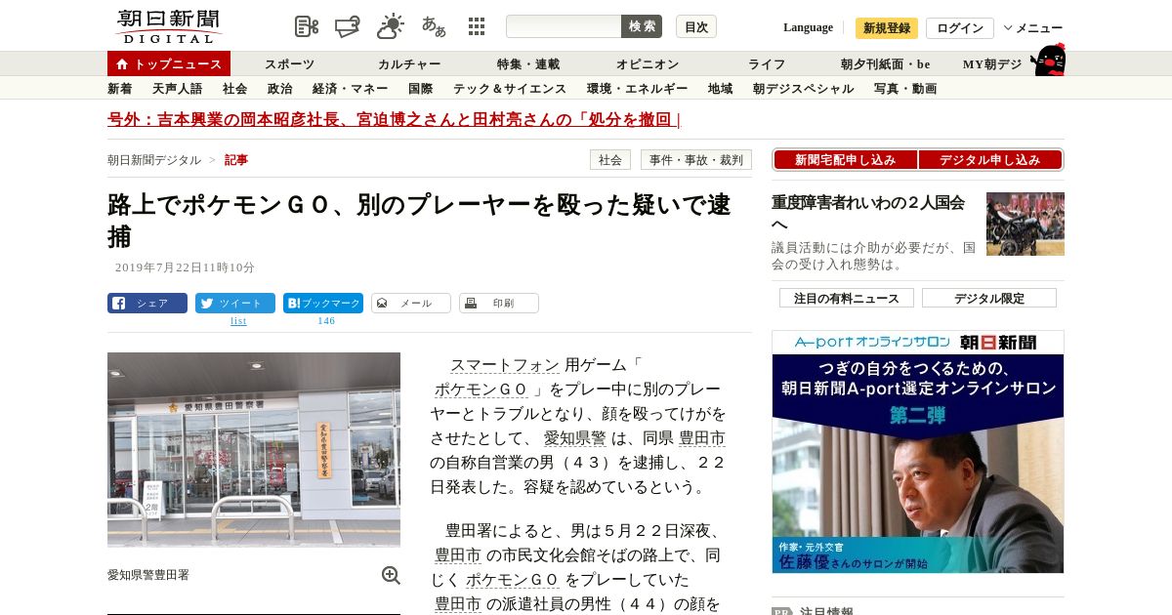Image resolution: width=1172 pixels, height=615 pixels.
Task: Select the カルチャー tab
Action: [409, 63]
